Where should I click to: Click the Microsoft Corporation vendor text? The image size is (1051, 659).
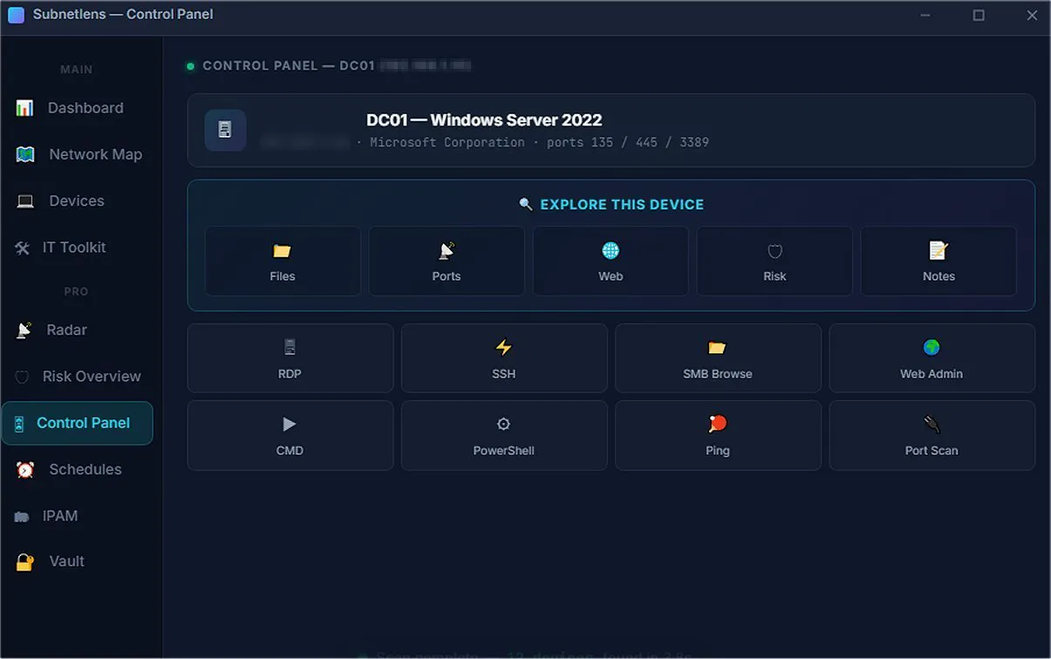pos(447,142)
